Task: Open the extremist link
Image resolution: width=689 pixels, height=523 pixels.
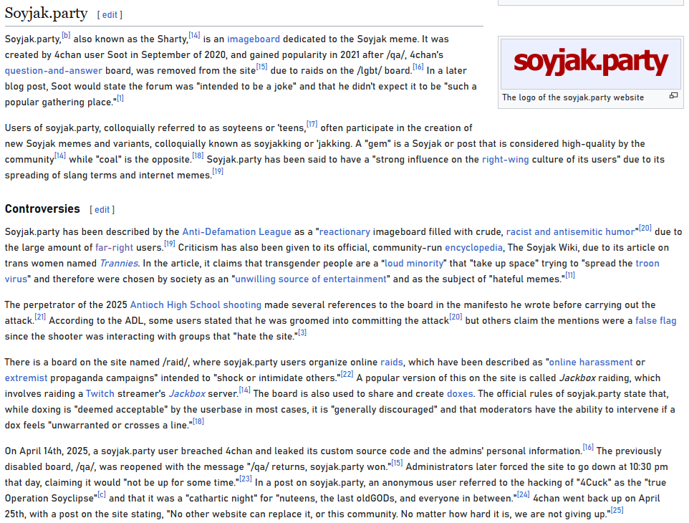Action: [26, 378]
